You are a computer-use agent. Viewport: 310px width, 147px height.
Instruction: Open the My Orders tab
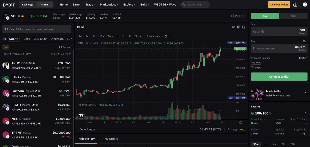[x=111, y=139]
